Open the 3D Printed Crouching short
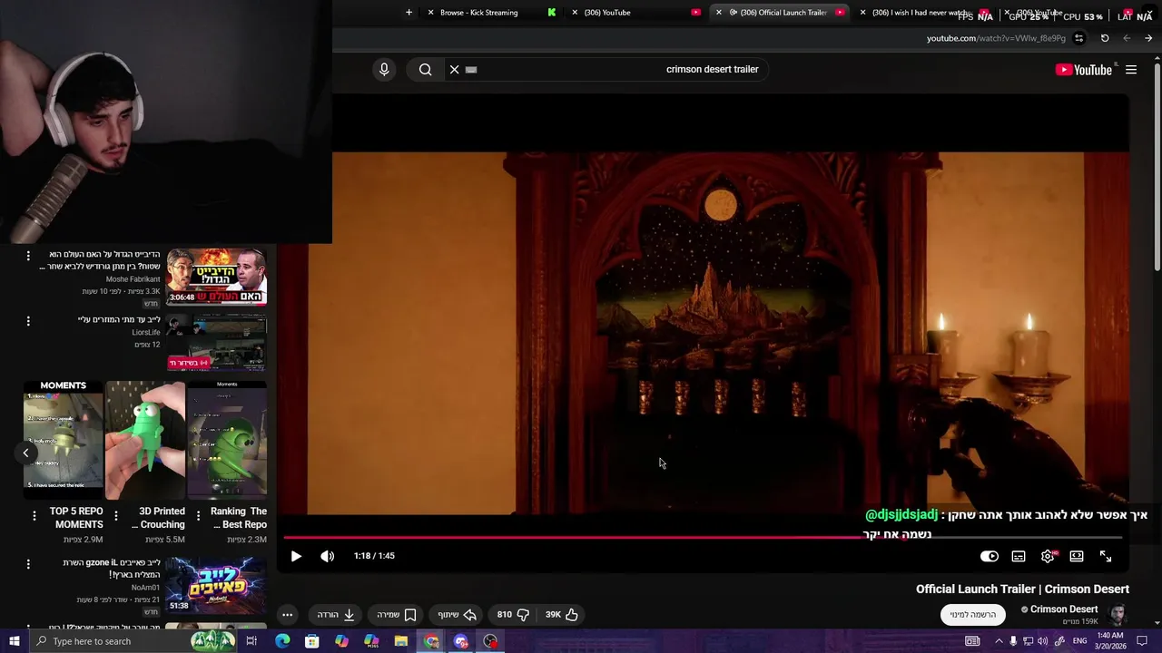Viewport: 1162px width, 653px height. 145,440
